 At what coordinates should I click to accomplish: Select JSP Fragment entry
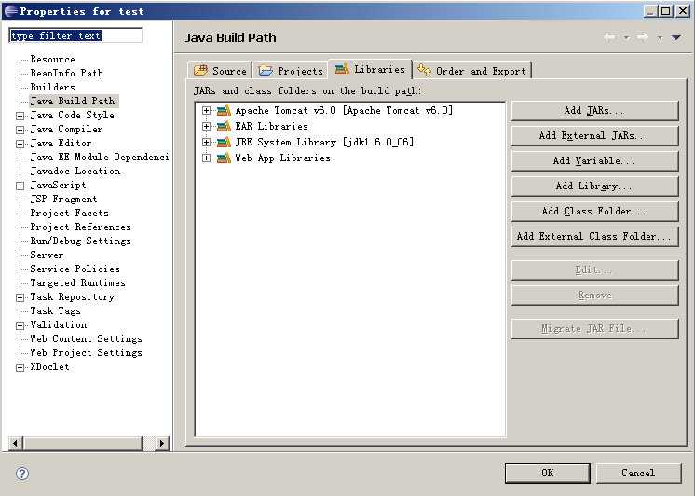coord(63,200)
